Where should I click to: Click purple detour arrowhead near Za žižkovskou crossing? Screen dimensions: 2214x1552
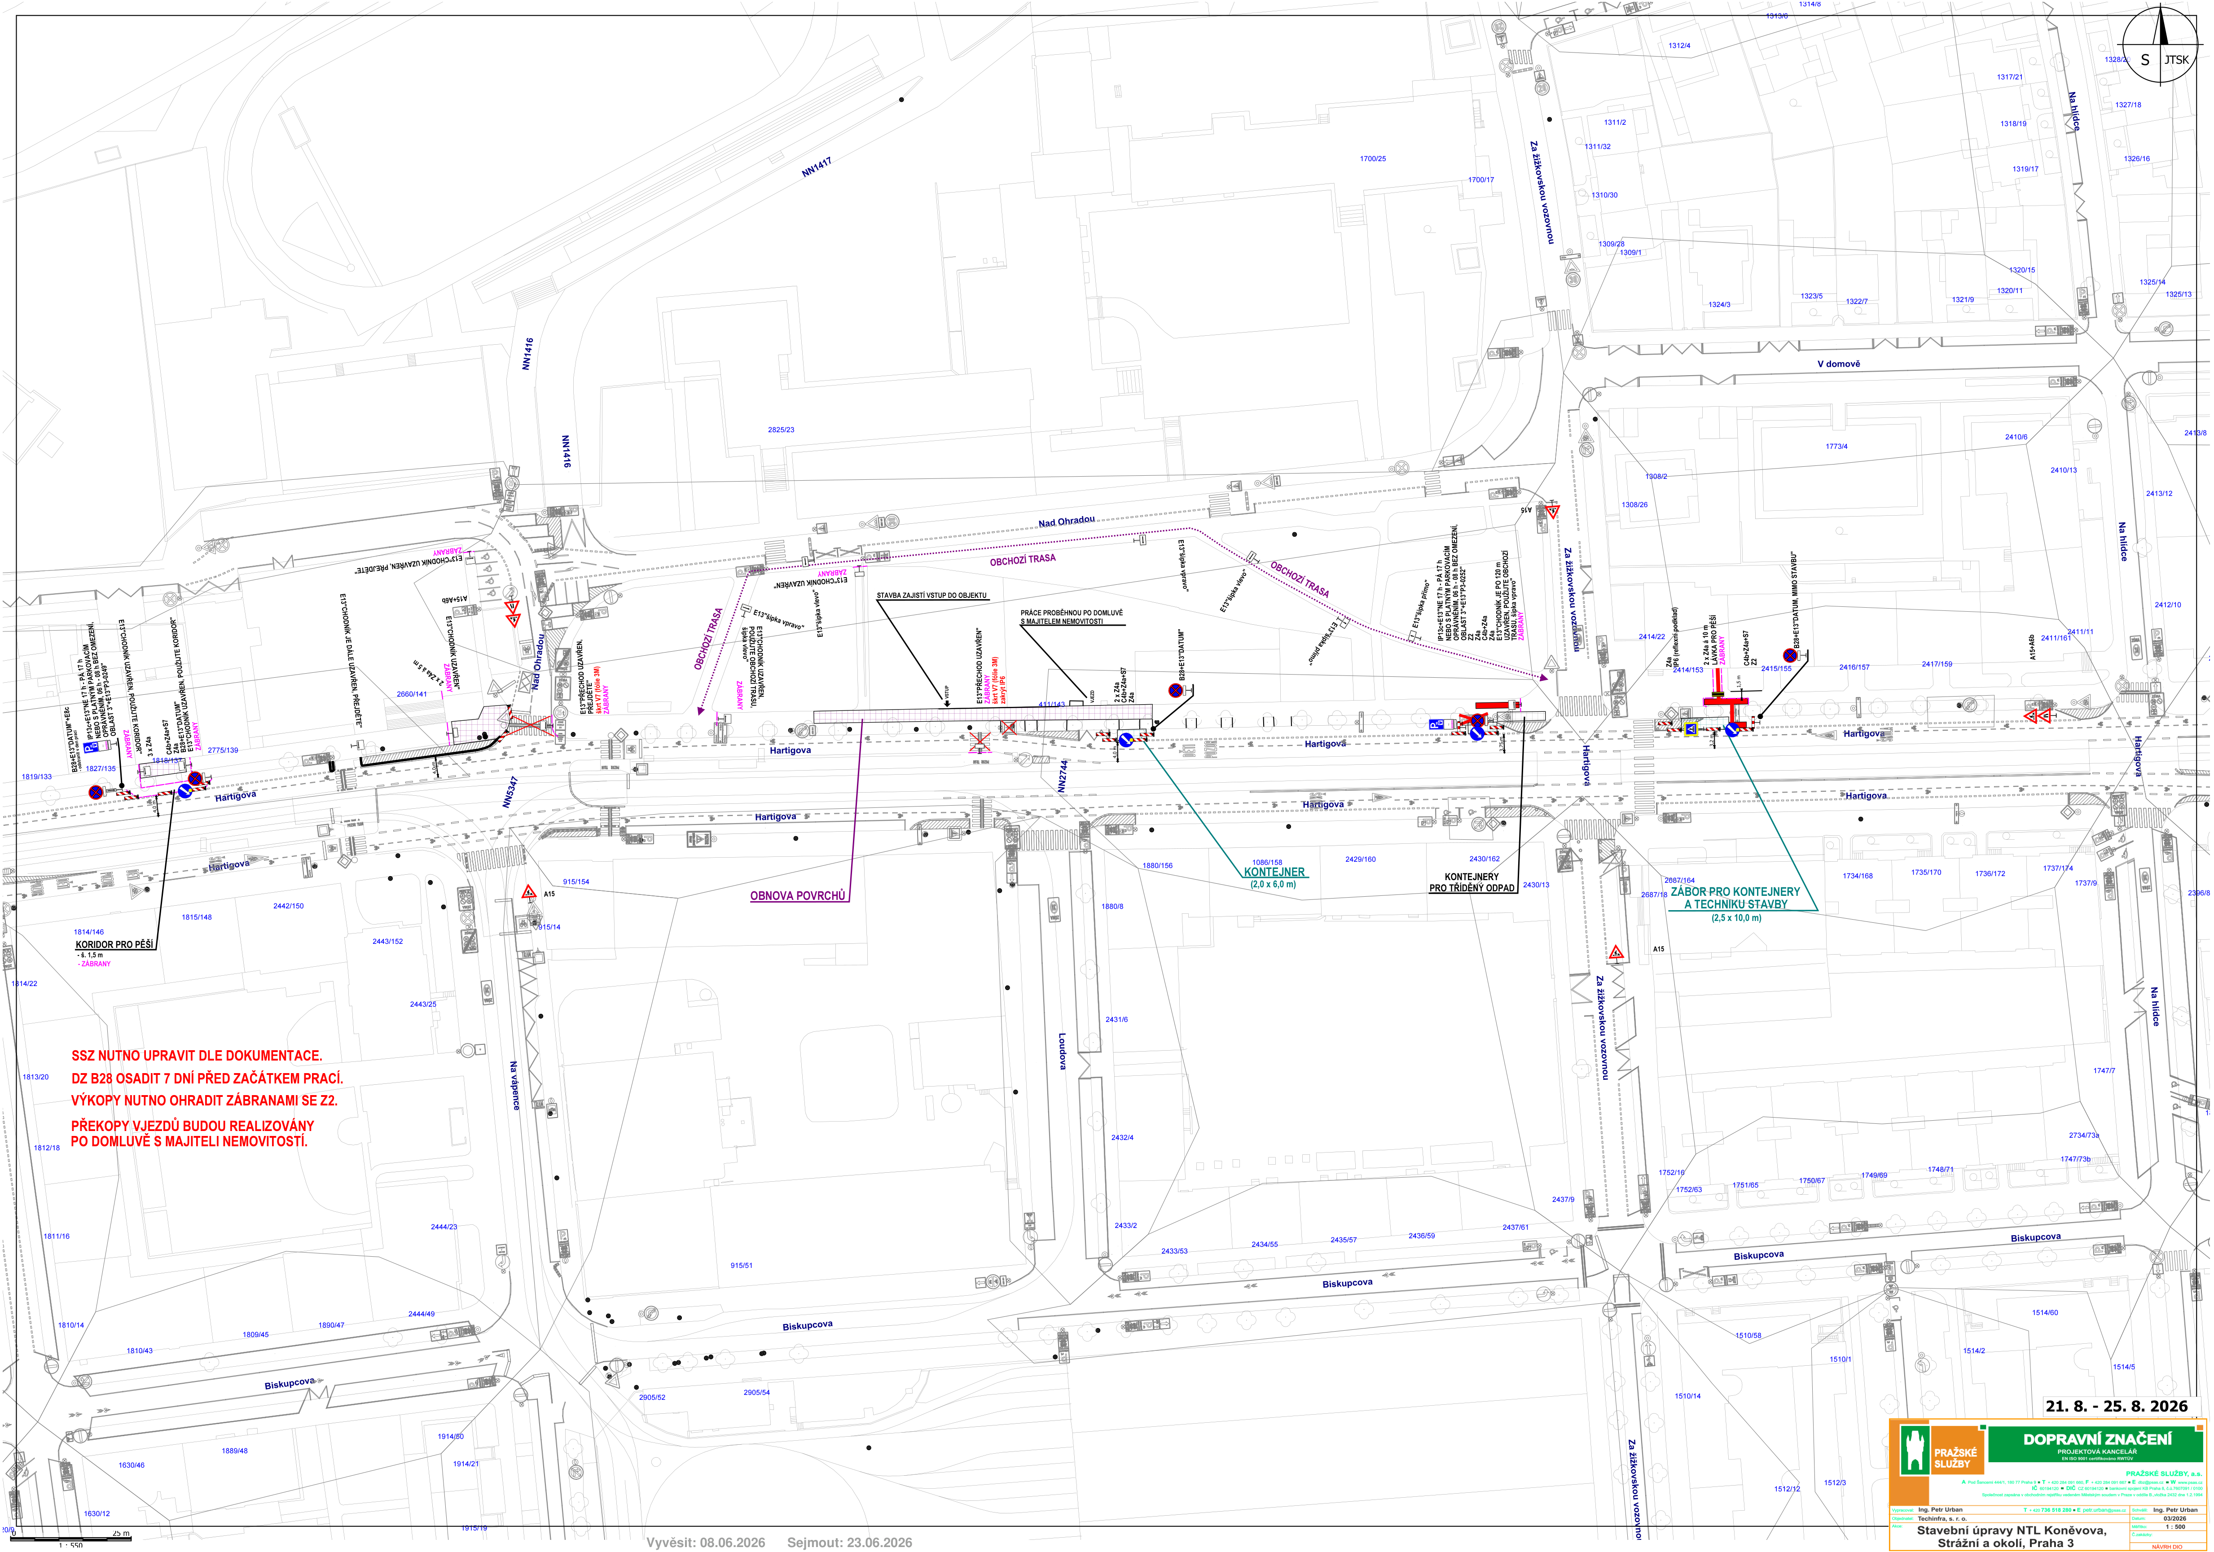[1544, 678]
